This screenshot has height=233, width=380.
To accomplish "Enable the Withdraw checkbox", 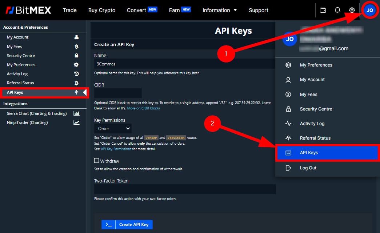I will (96, 161).
